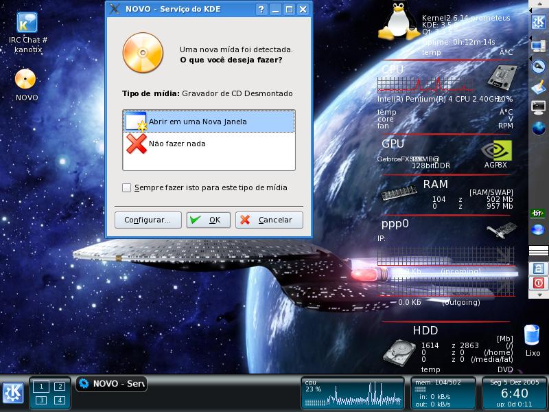Click the 'mem: 104/502' monitor applet
This screenshot has width=549, height=412.
click(443, 393)
